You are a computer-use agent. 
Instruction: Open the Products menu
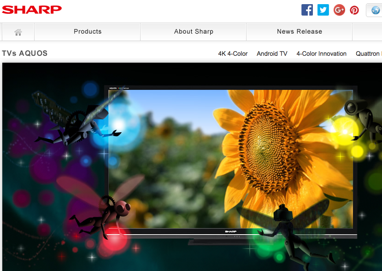pyautogui.click(x=88, y=32)
